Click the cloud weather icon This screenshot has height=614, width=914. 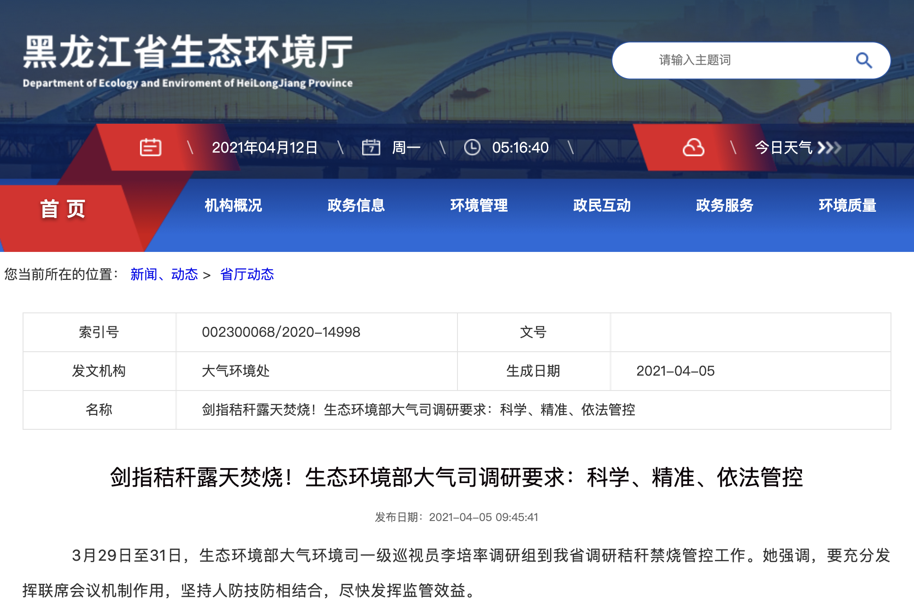click(693, 147)
